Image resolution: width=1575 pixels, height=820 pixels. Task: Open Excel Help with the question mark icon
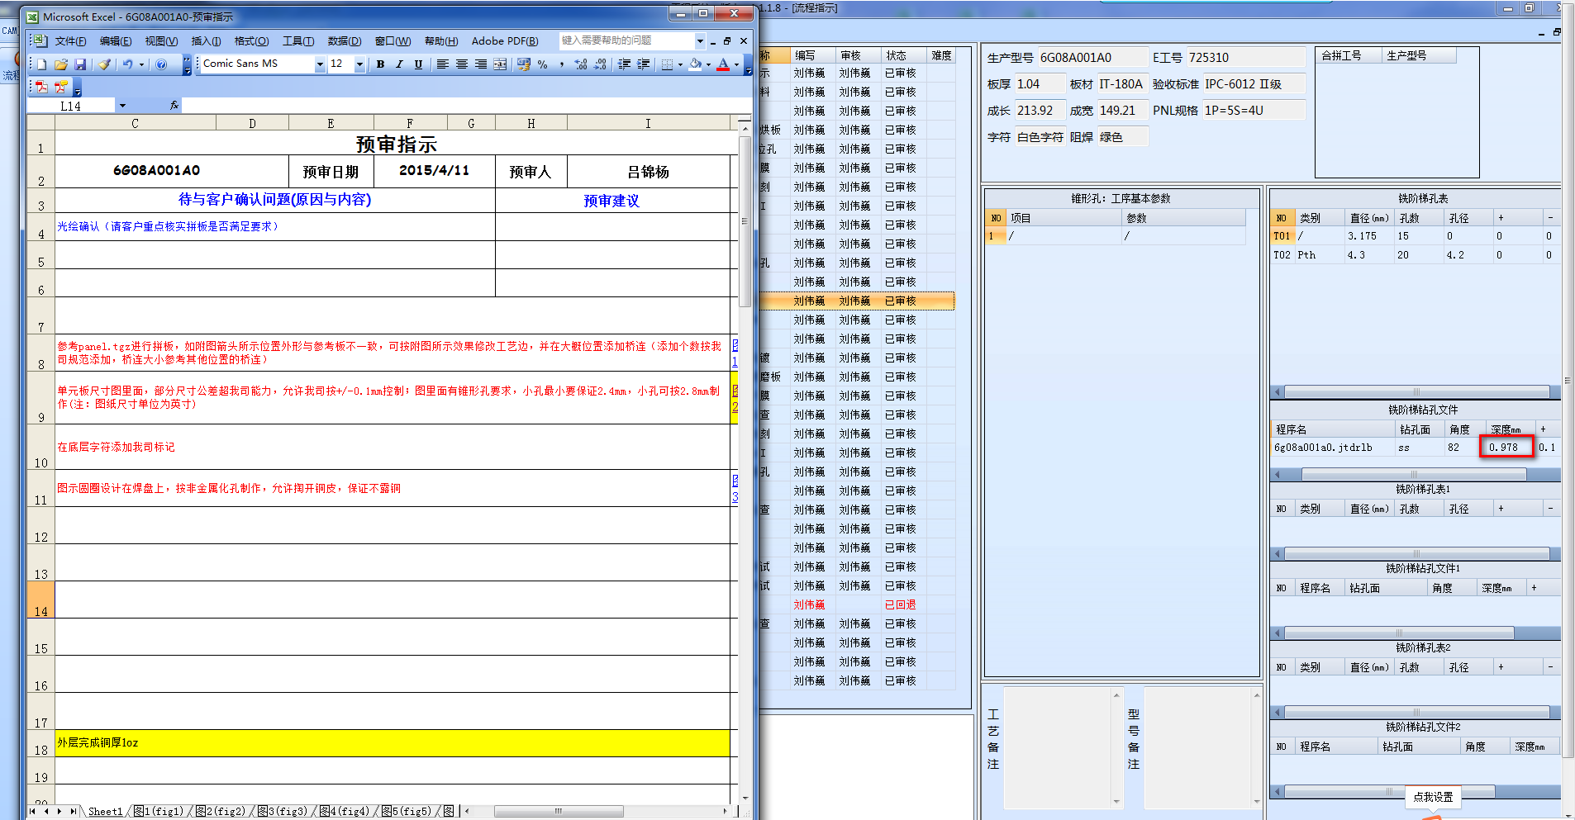point(161,64)
